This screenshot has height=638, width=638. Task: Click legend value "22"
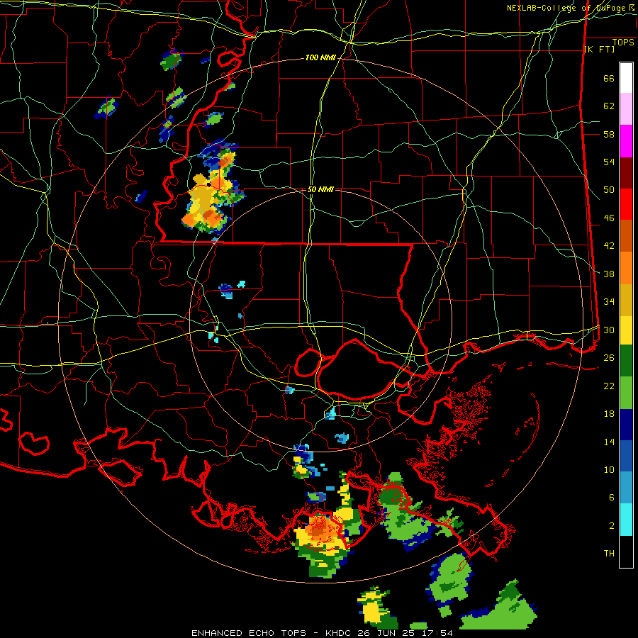pyautogui.click(x=609, y=386)
